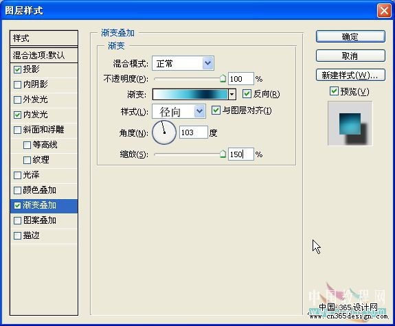Click the 缩放(S) scale input field
Screen dimensions: 395x326
coord(241,154)
